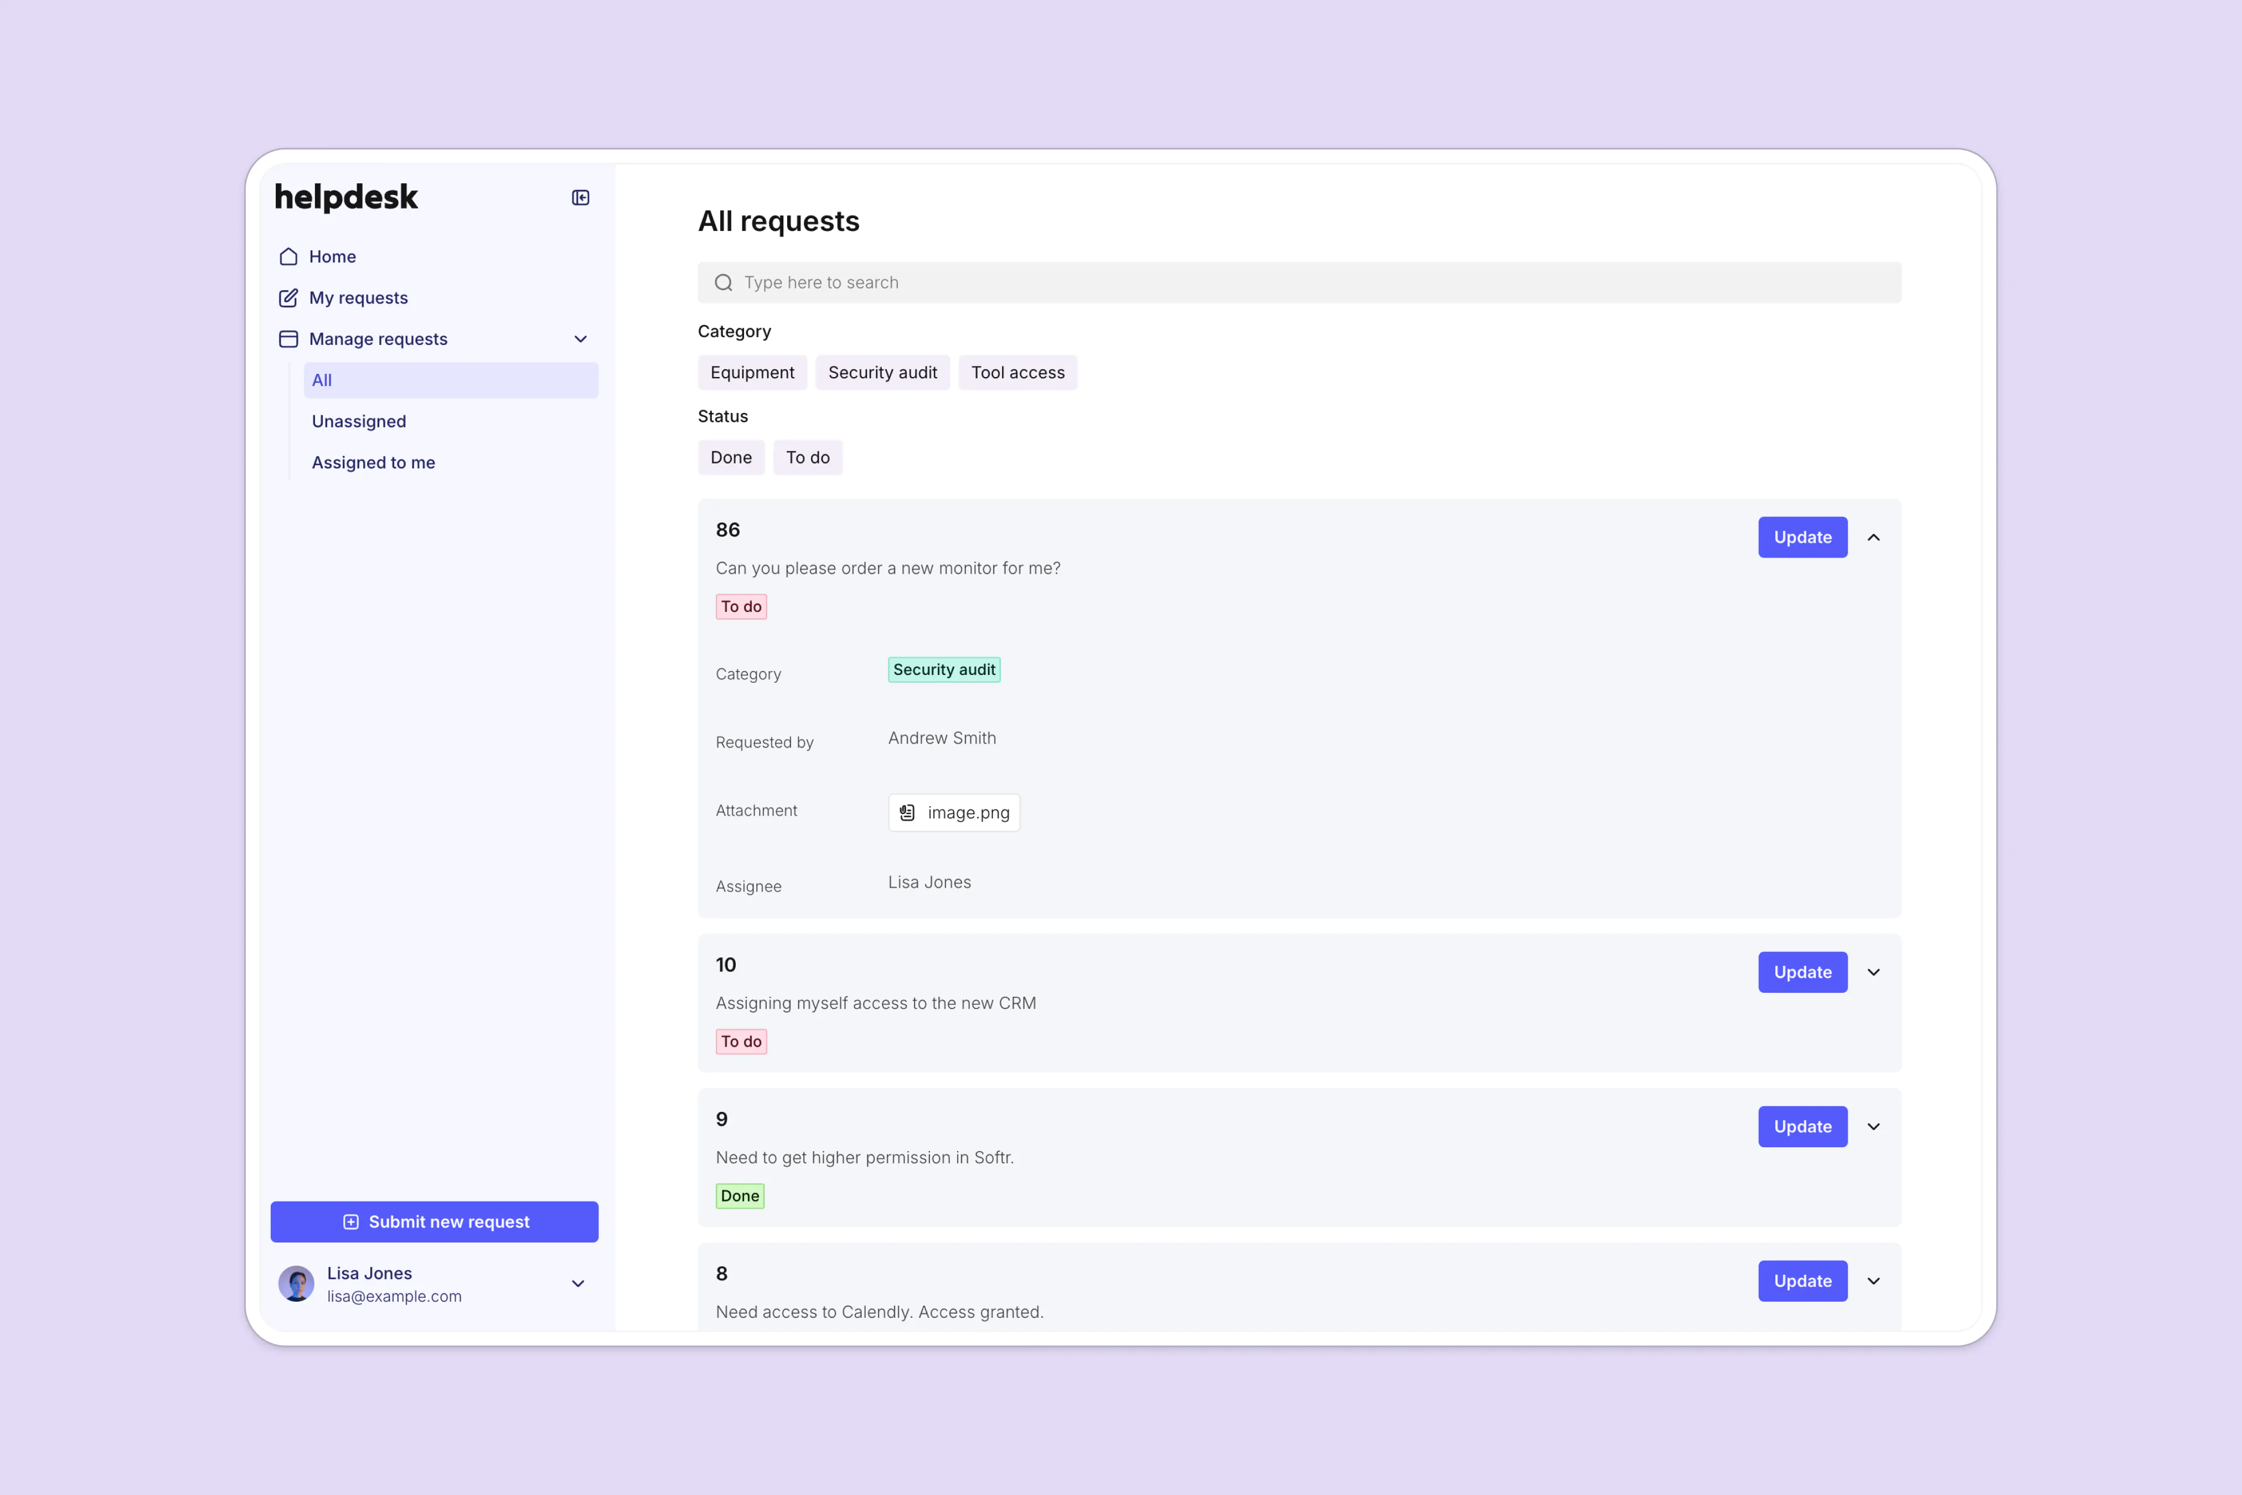Enable the Done status filter

[731, 457]
